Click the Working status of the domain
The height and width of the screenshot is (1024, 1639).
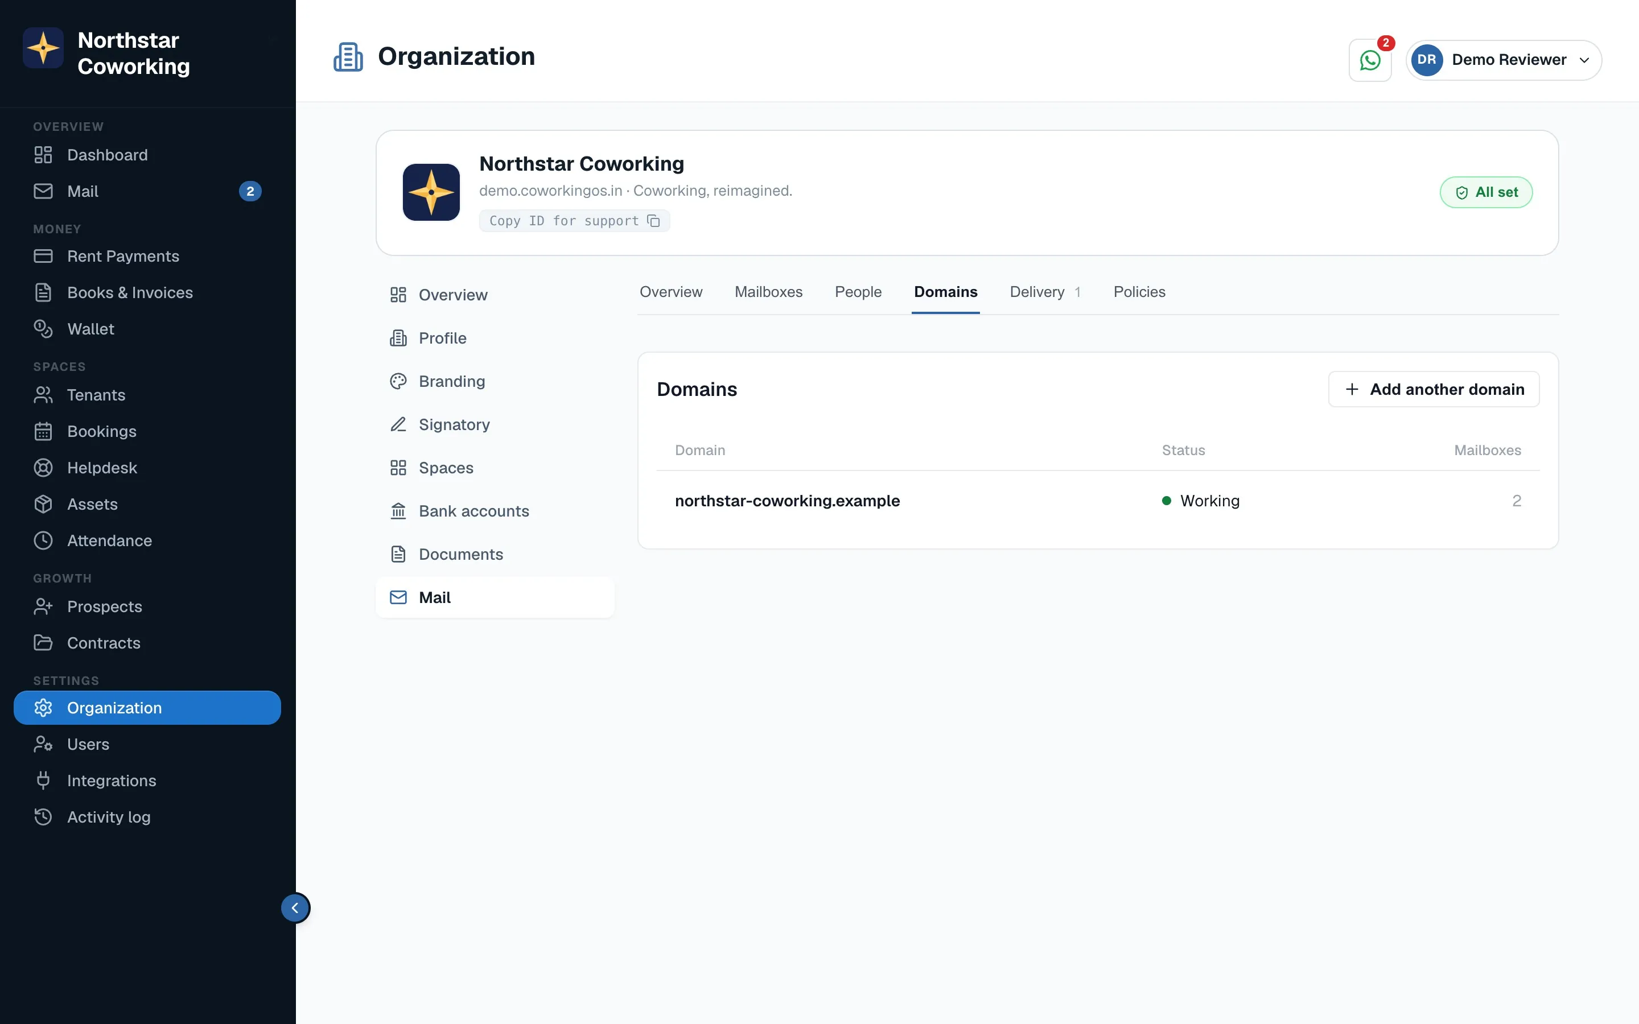coord(1201,501)
